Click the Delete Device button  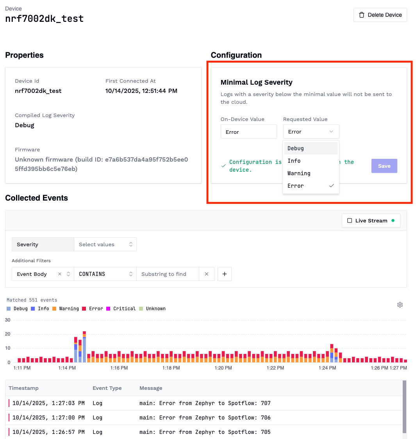tap(380, 15)
